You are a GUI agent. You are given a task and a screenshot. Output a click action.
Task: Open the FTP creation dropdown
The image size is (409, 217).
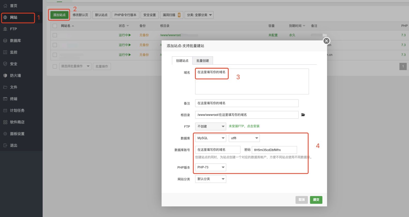[x=210, y=126]
